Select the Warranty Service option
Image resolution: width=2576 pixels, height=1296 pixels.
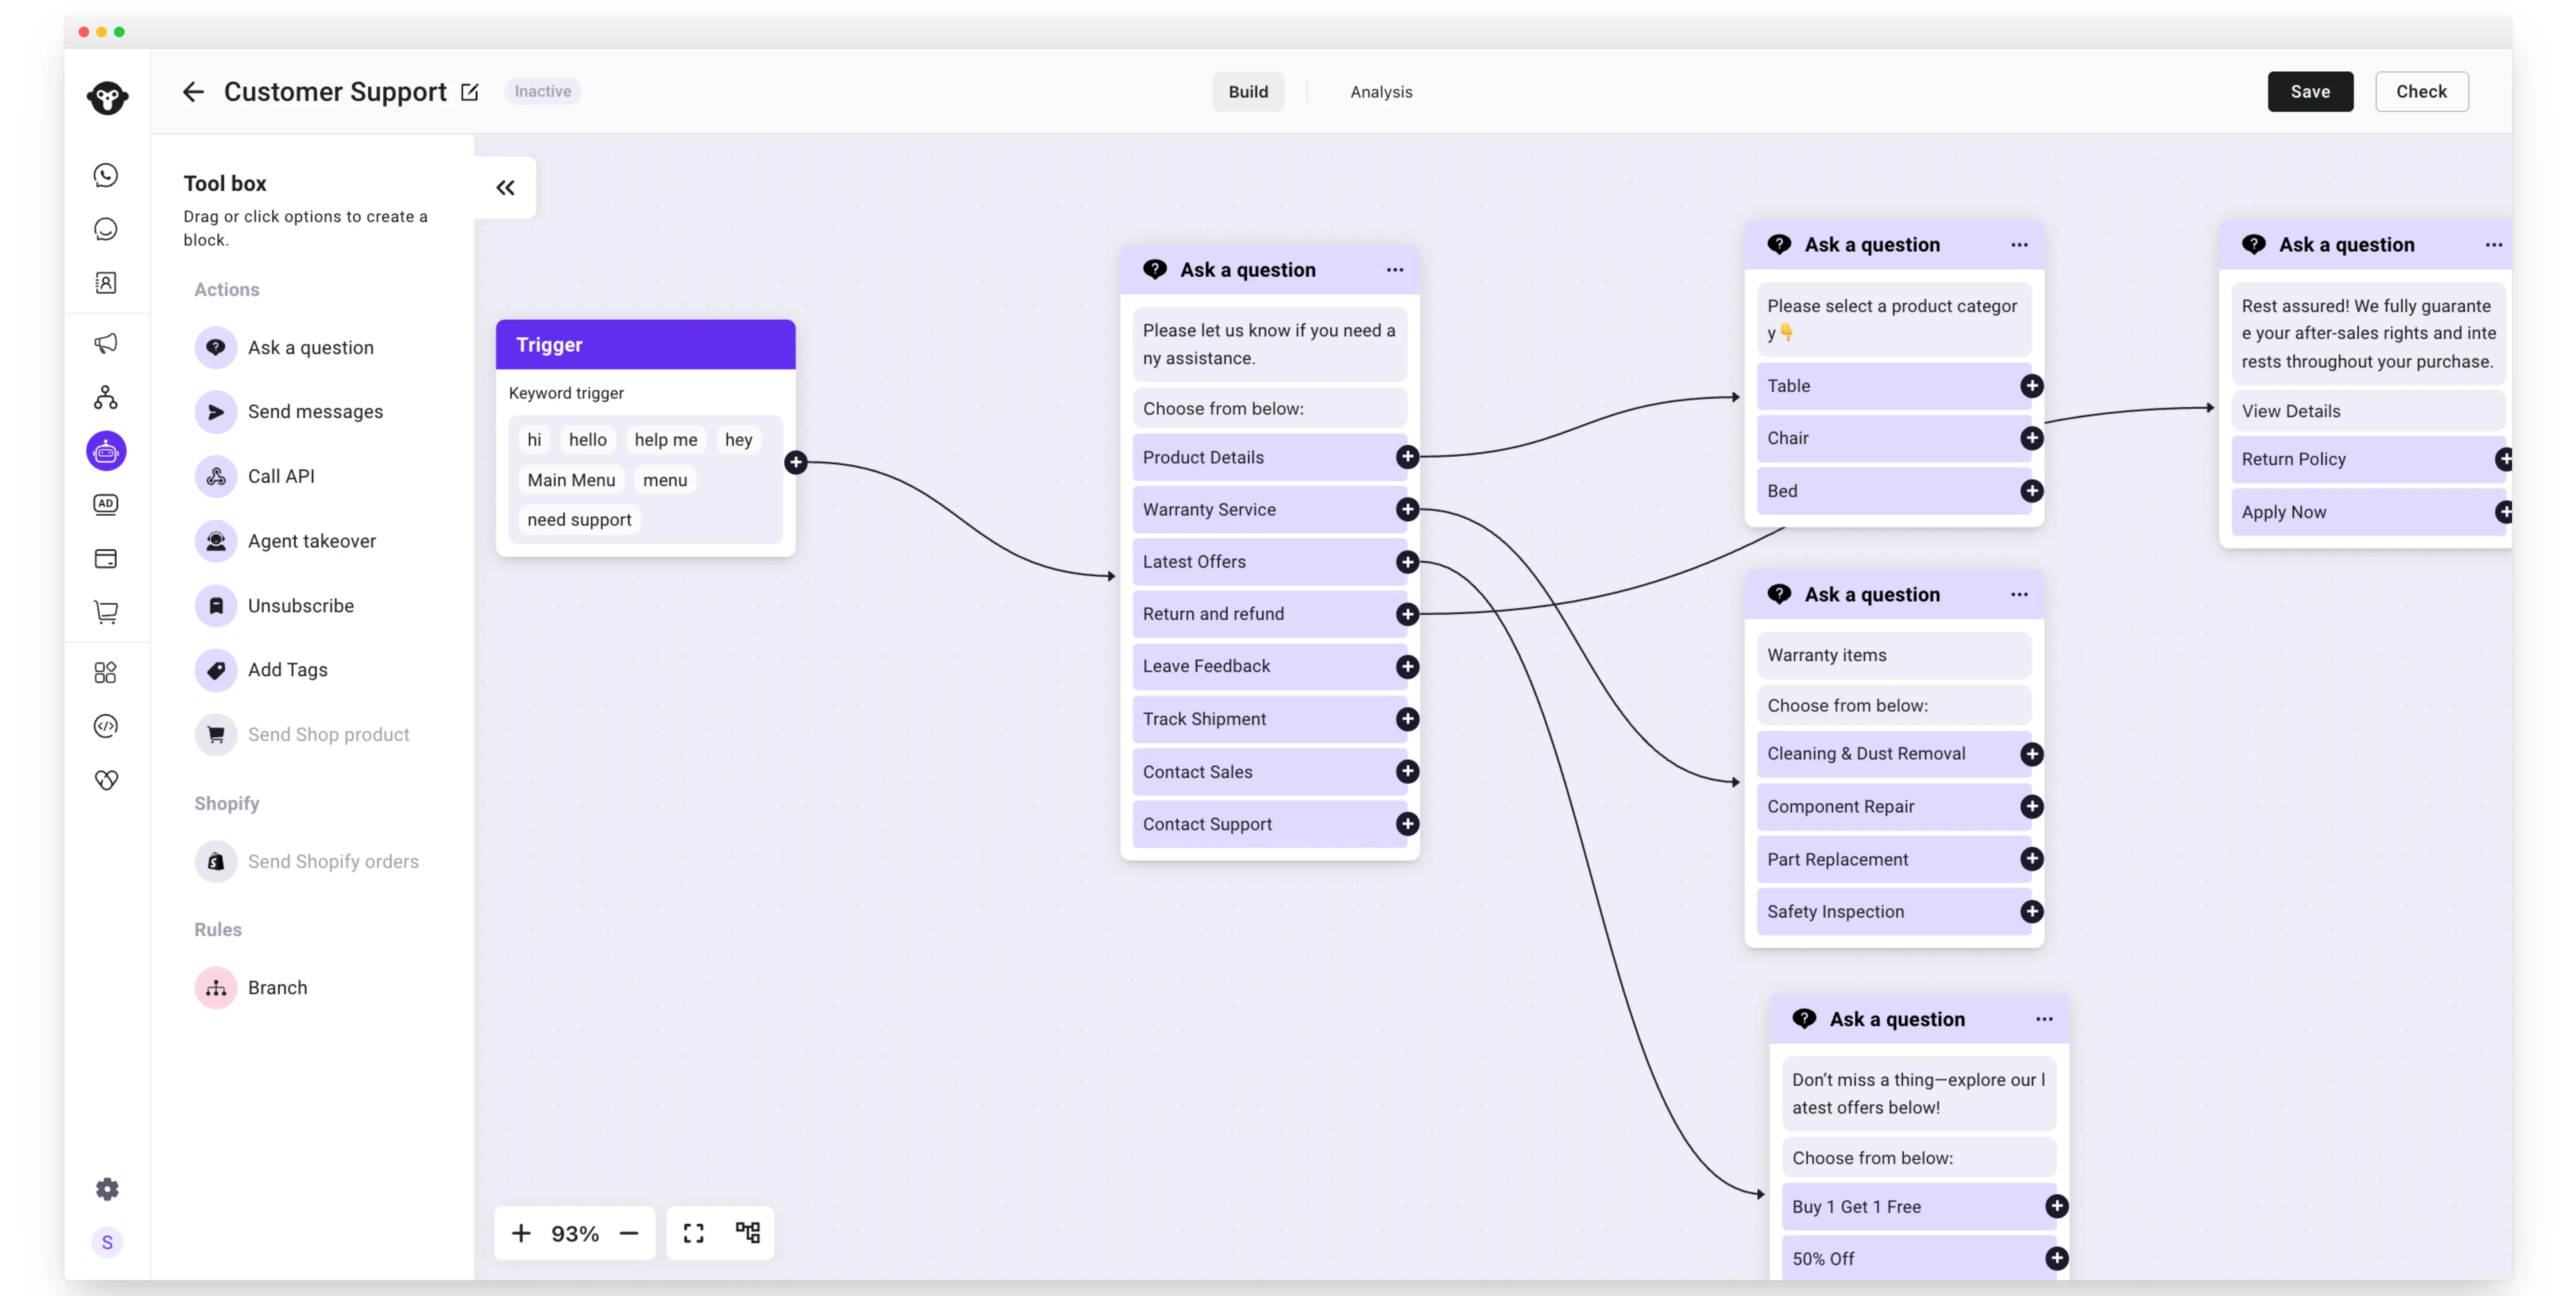(1269, 509)
